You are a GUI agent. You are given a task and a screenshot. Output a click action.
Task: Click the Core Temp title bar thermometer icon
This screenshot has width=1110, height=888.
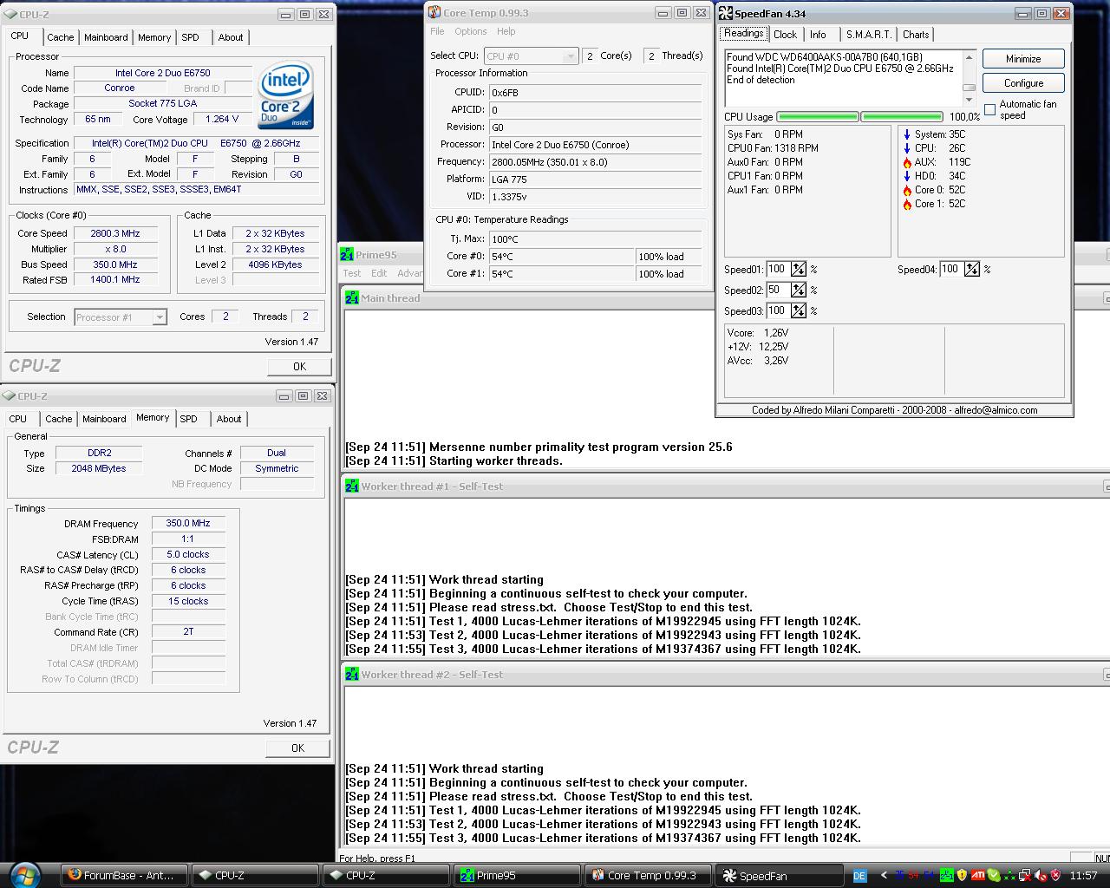(434, 12)
